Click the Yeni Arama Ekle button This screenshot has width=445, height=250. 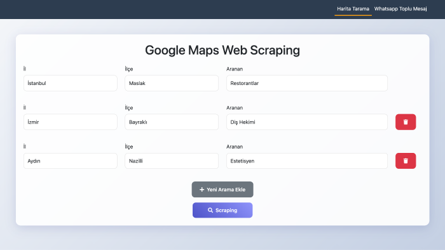pos(222,190)
